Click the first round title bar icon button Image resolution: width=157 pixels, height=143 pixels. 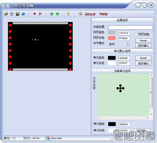[3, 6]
